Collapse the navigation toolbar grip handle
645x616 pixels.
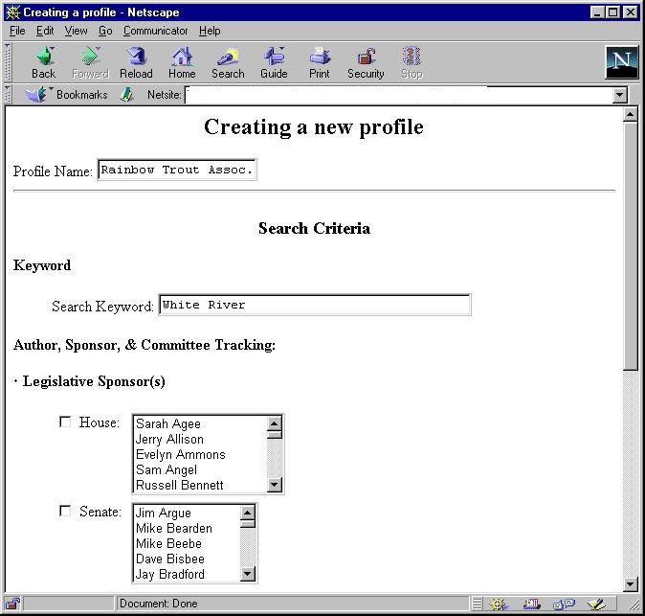click(8, 62)
